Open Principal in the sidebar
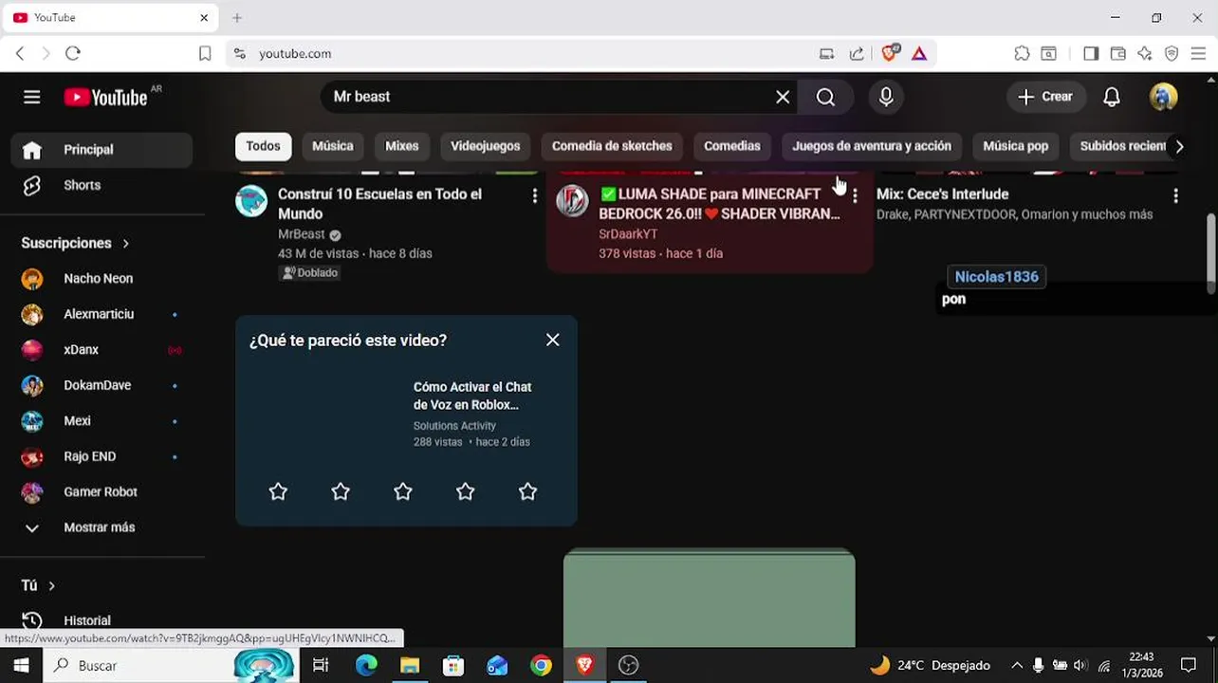1218x683 pixels. pos(102,150)
